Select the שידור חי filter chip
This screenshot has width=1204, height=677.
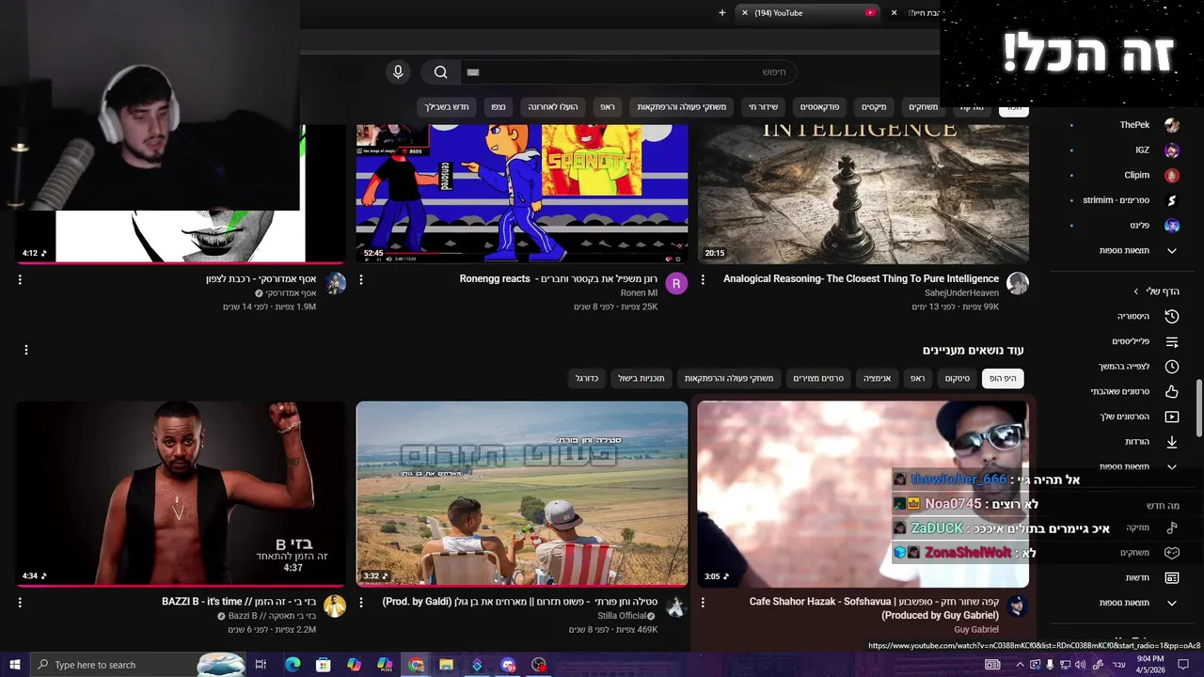[763, 107]
